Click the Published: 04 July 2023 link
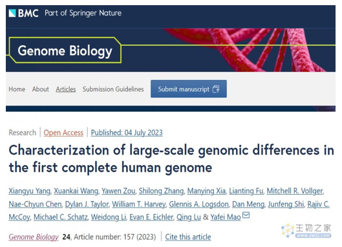 127,133
